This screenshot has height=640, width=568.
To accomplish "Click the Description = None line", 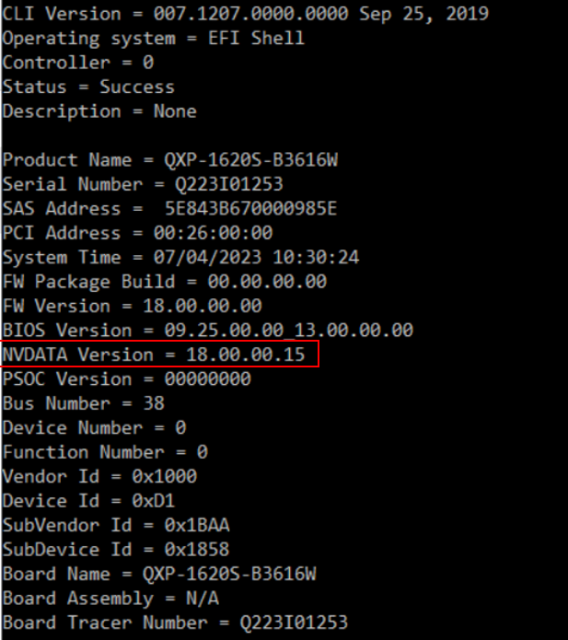I will pyautogui.click(x=99, y=111).
